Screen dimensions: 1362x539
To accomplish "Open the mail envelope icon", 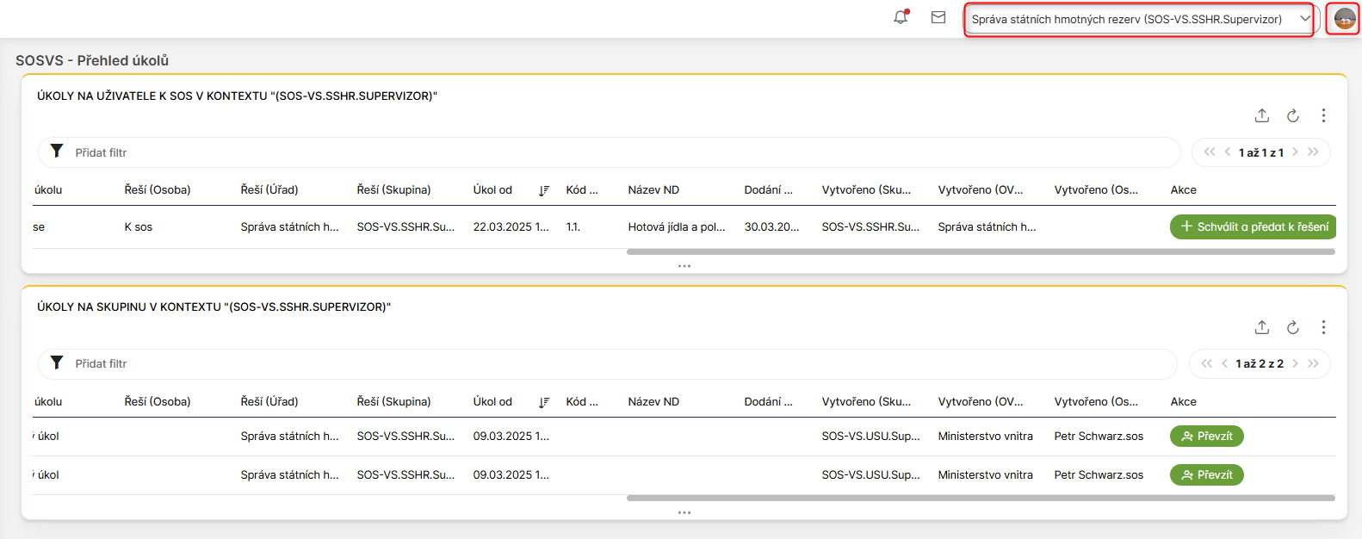I will pyautogui.click(x=938, y=17).
